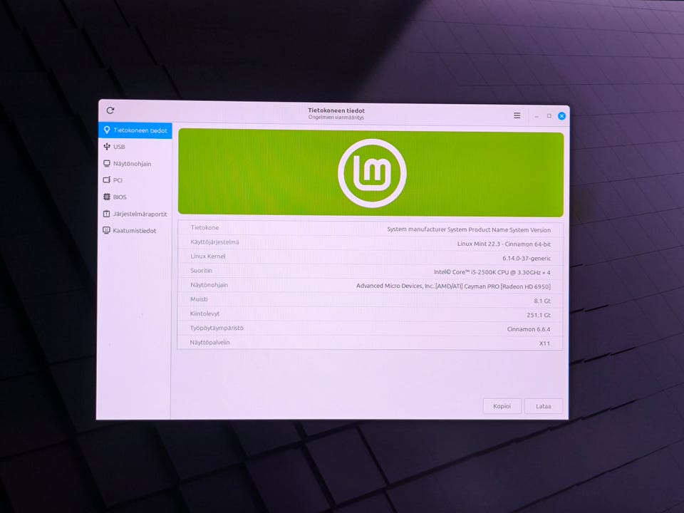Click the Suoritin row label
This screenshot has width=684, height=513.
click(201, 271)
